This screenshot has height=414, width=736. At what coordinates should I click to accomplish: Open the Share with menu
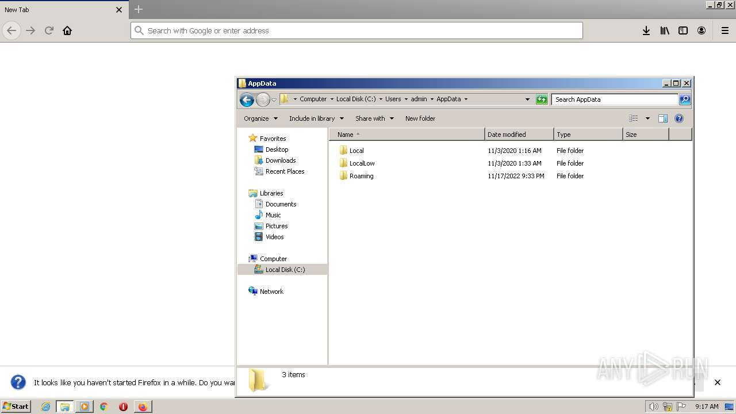pos(374,118)
